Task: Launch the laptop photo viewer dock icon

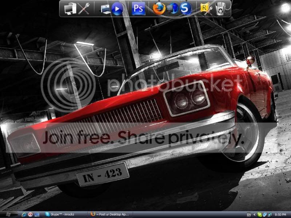Action: point(106,9)
